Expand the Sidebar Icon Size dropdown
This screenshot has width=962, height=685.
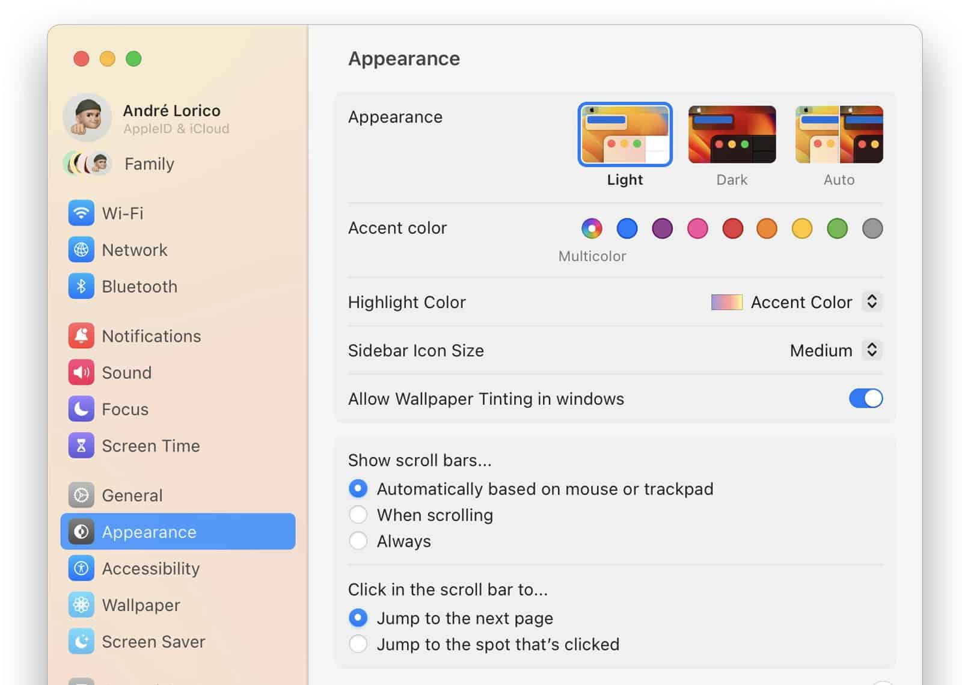(871, 350)
